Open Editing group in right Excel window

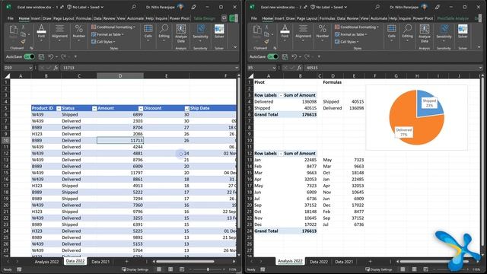point(407,32)
